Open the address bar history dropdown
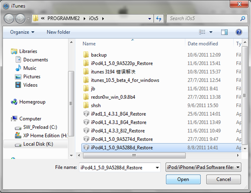 (x=150, y=19)
